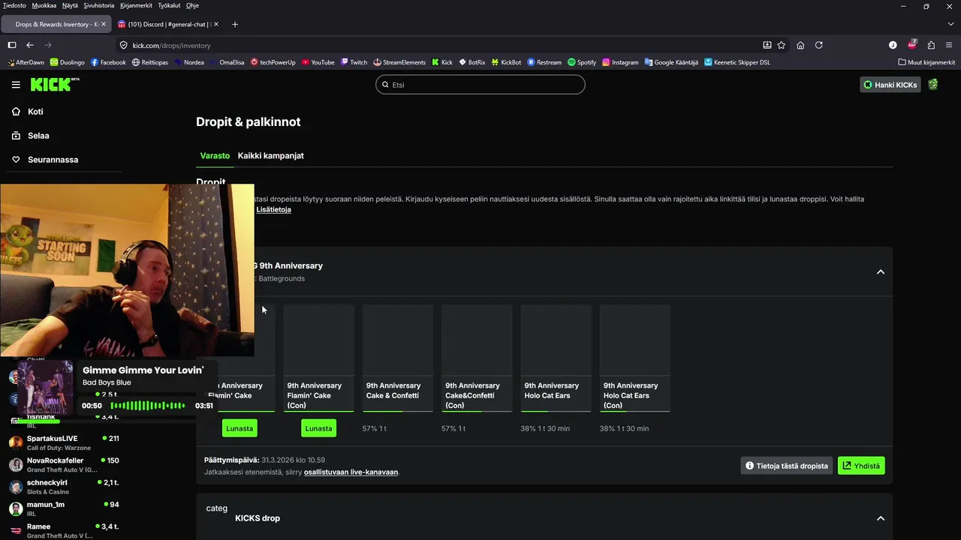Open Selaa browse section
The width and height of the screenshot is (961, 540).
(38, 136)
